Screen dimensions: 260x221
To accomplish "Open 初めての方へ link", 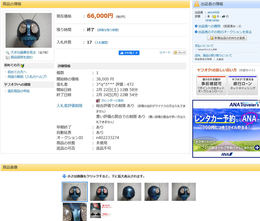I will coord(17,72).
